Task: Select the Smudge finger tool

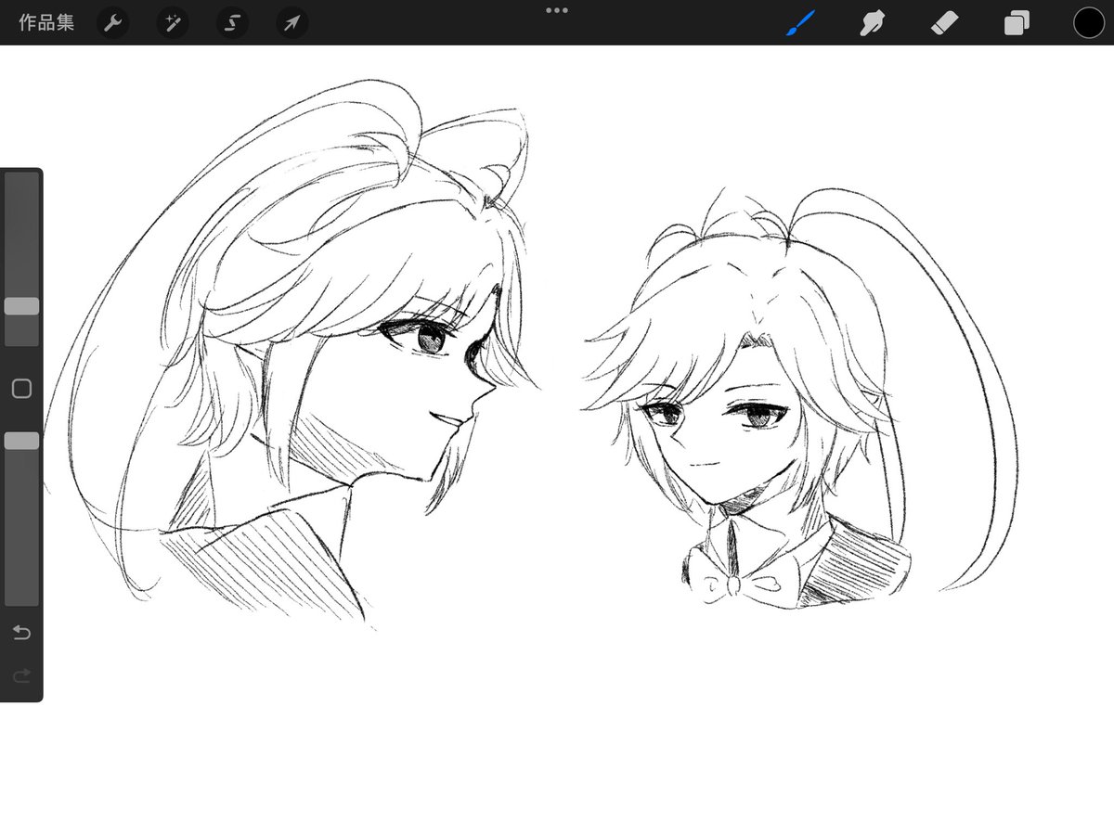Action: (x=872, y=23)
